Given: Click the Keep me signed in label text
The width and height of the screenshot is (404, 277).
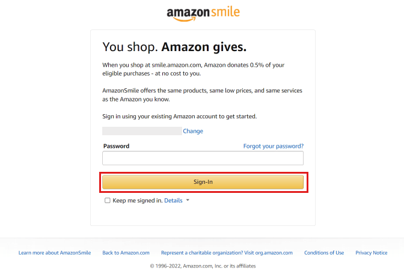Looking at the screenshot, I should (x=138, y=200).
